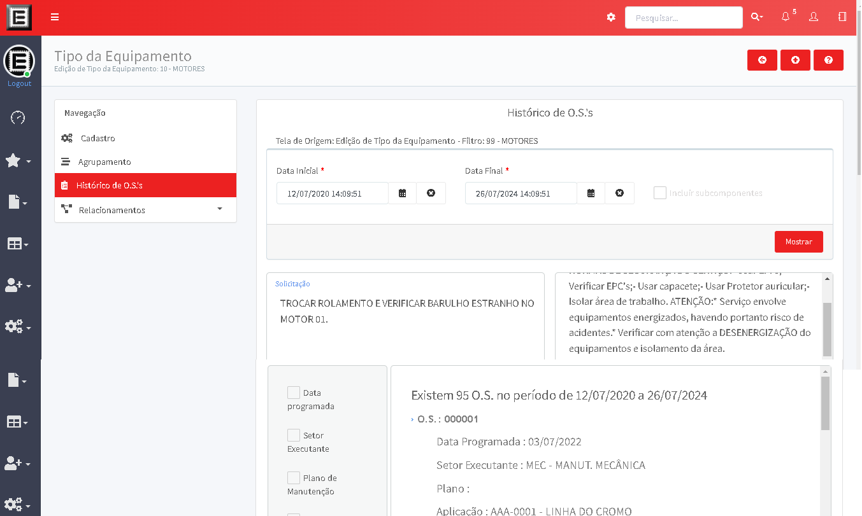Open Agrupamento navigation item

[x=104, y=162]
